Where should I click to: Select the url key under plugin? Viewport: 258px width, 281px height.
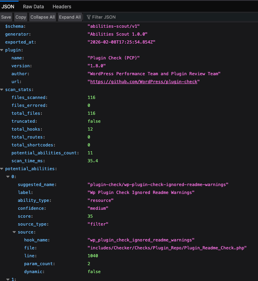pyautogui.click(x=15, y=82)
